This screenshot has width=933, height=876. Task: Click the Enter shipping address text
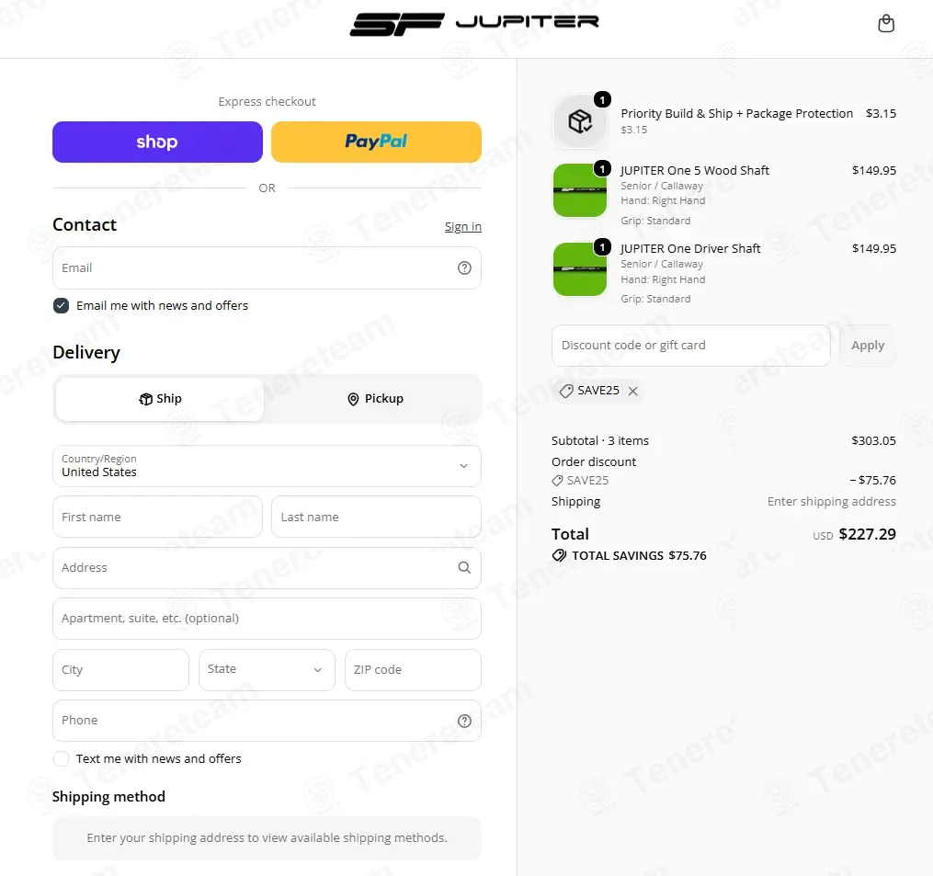tap(831, 502)
